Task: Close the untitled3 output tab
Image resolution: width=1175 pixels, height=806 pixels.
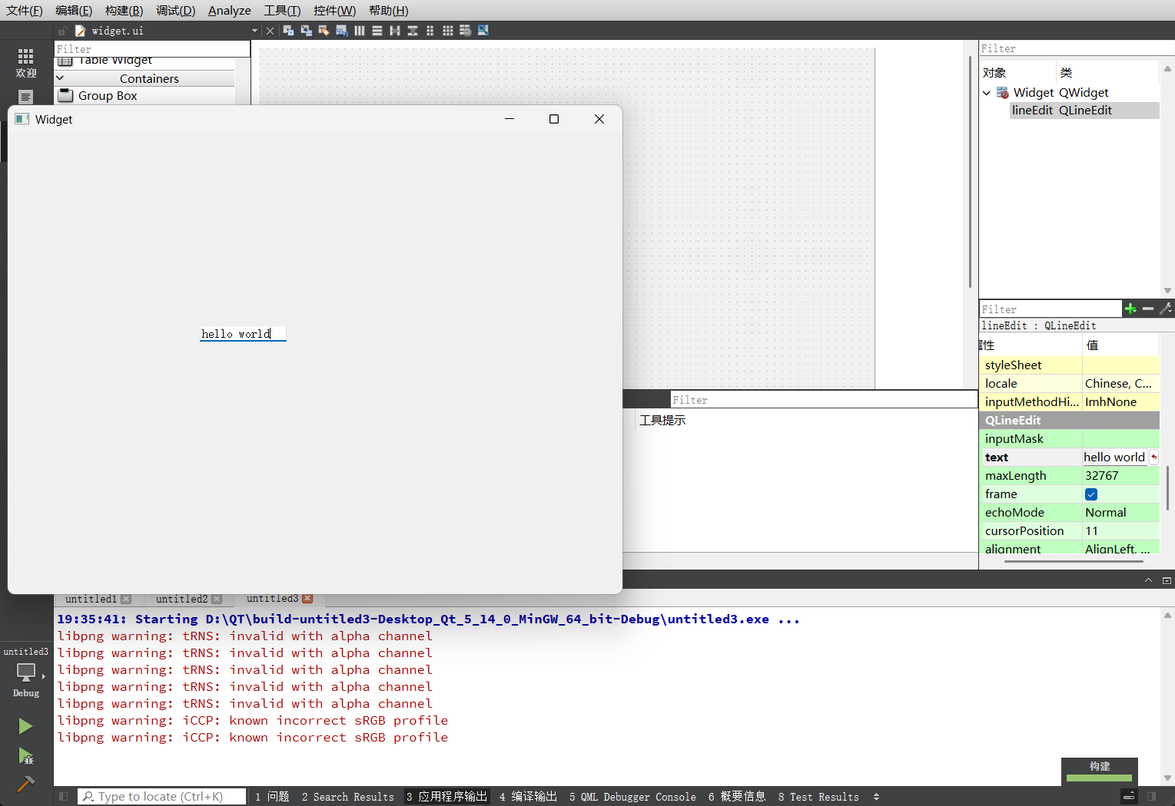Action: (307, 598)
